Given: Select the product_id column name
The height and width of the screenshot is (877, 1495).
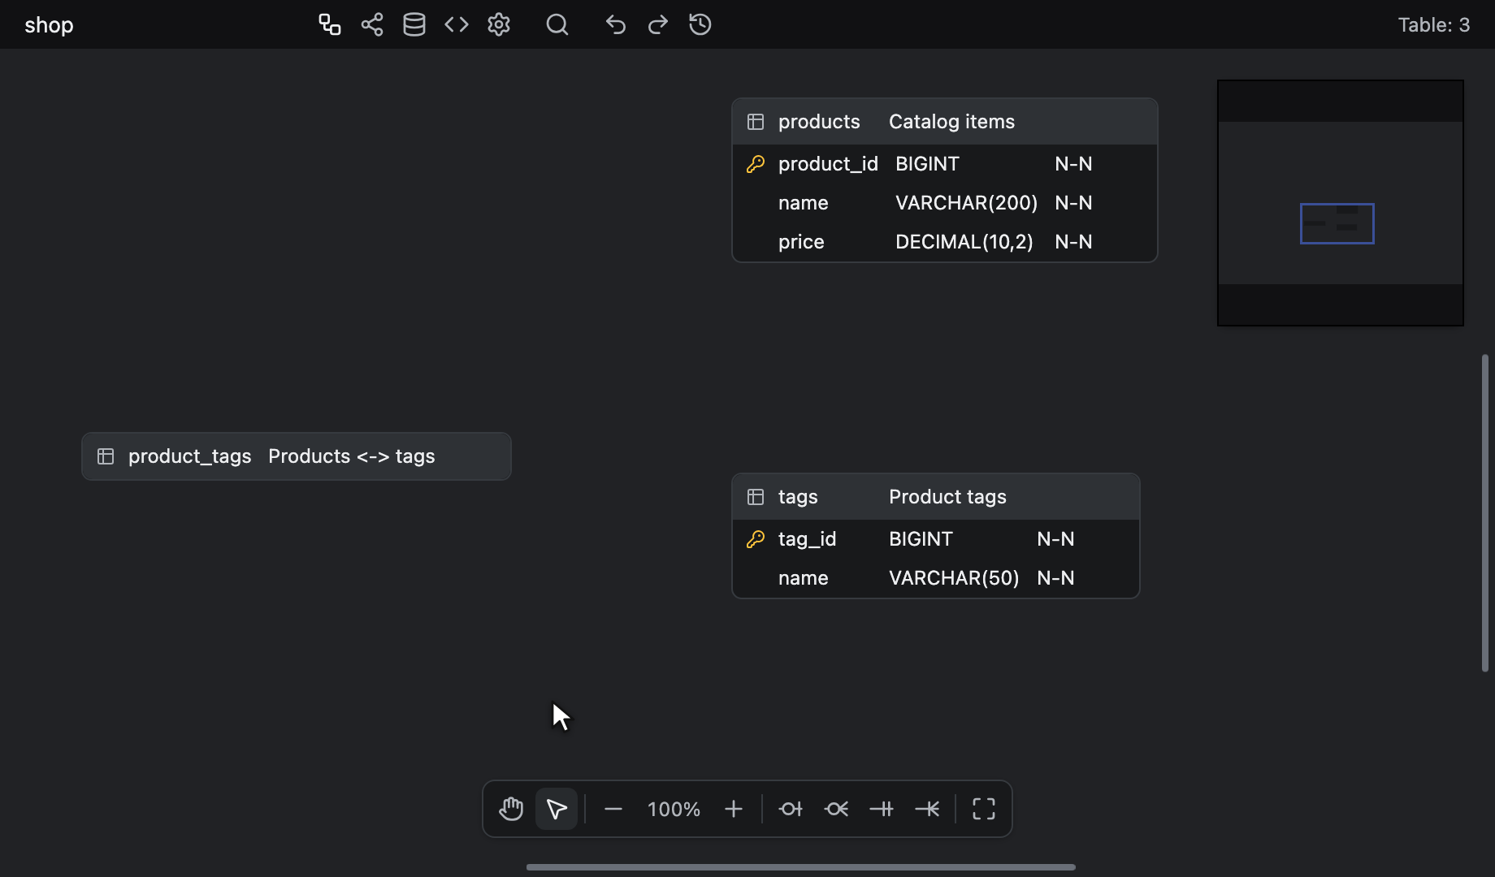Looking at the screenshot, I should pyautogui.click(x=828, y=164).
